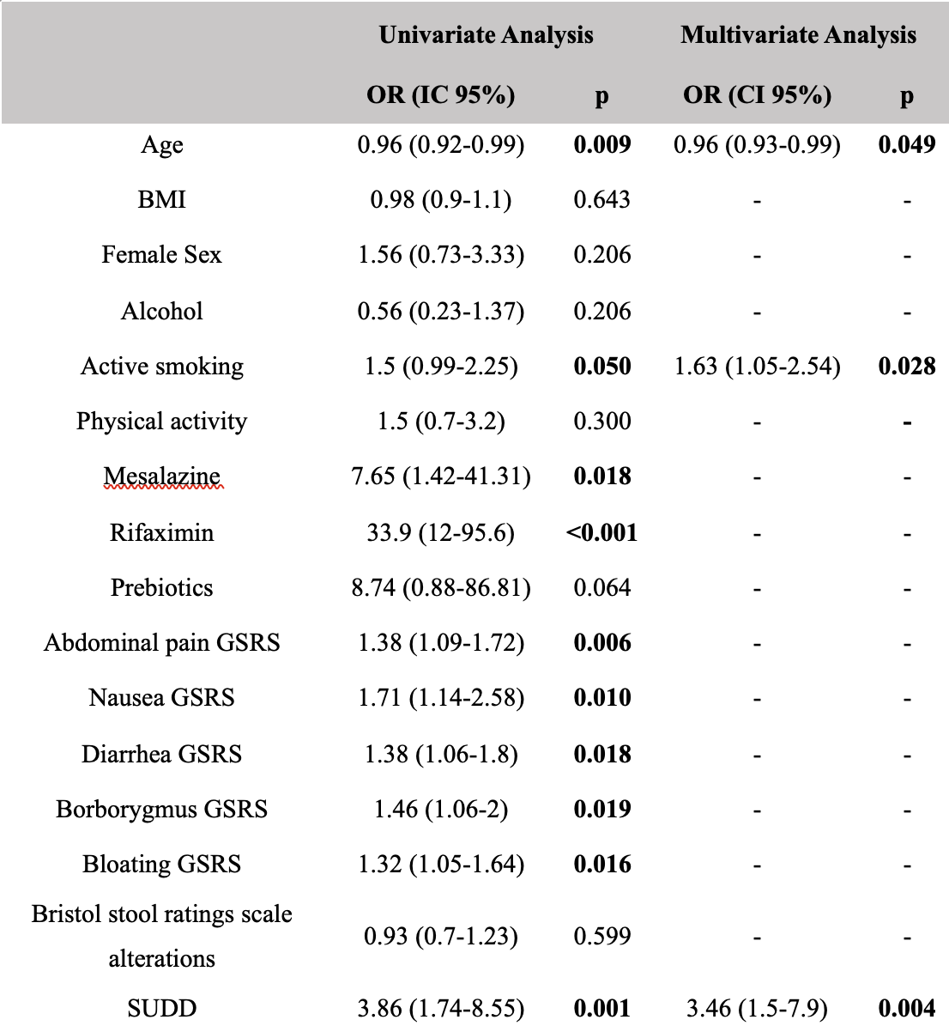Click the Bloating GSRS odds ratio cell
The width and height of the screenshot is (949, 1032).
pos(441,865)
